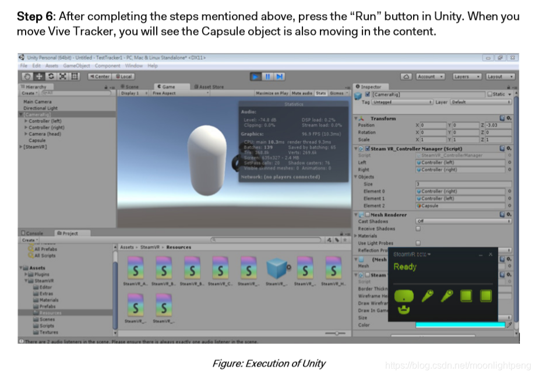
Task: Select the SteamVR_H asset
Action: point(333,271)
